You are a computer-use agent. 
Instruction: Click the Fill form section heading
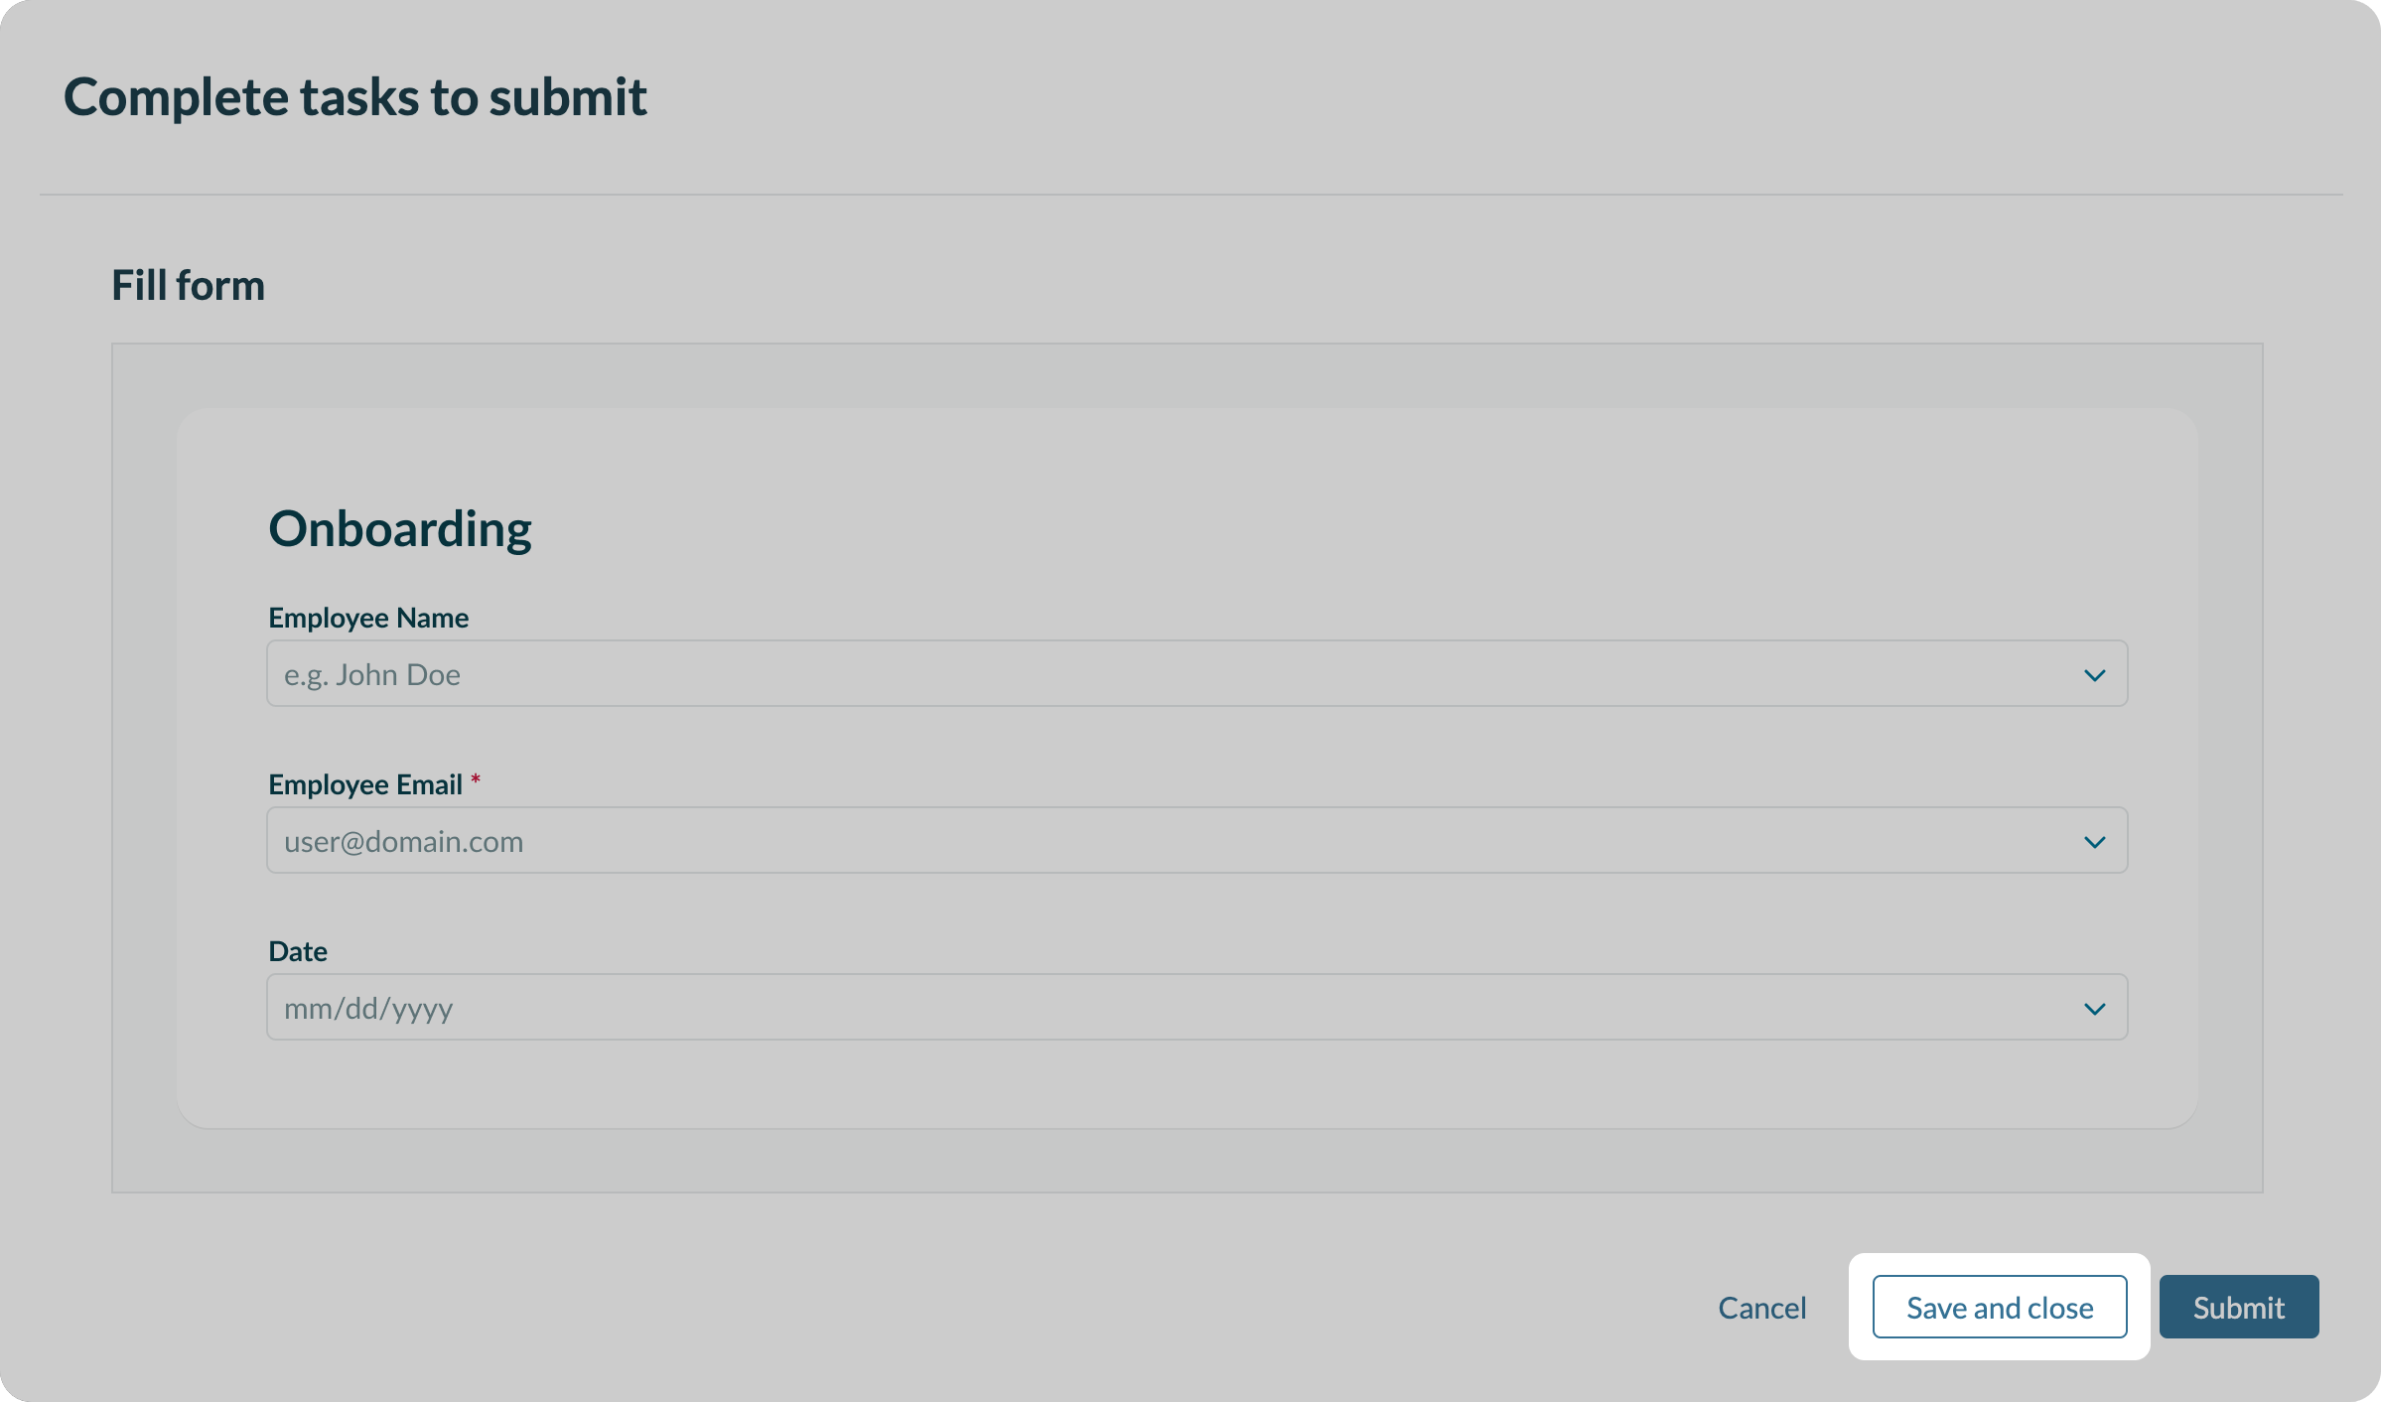(188, 286)
